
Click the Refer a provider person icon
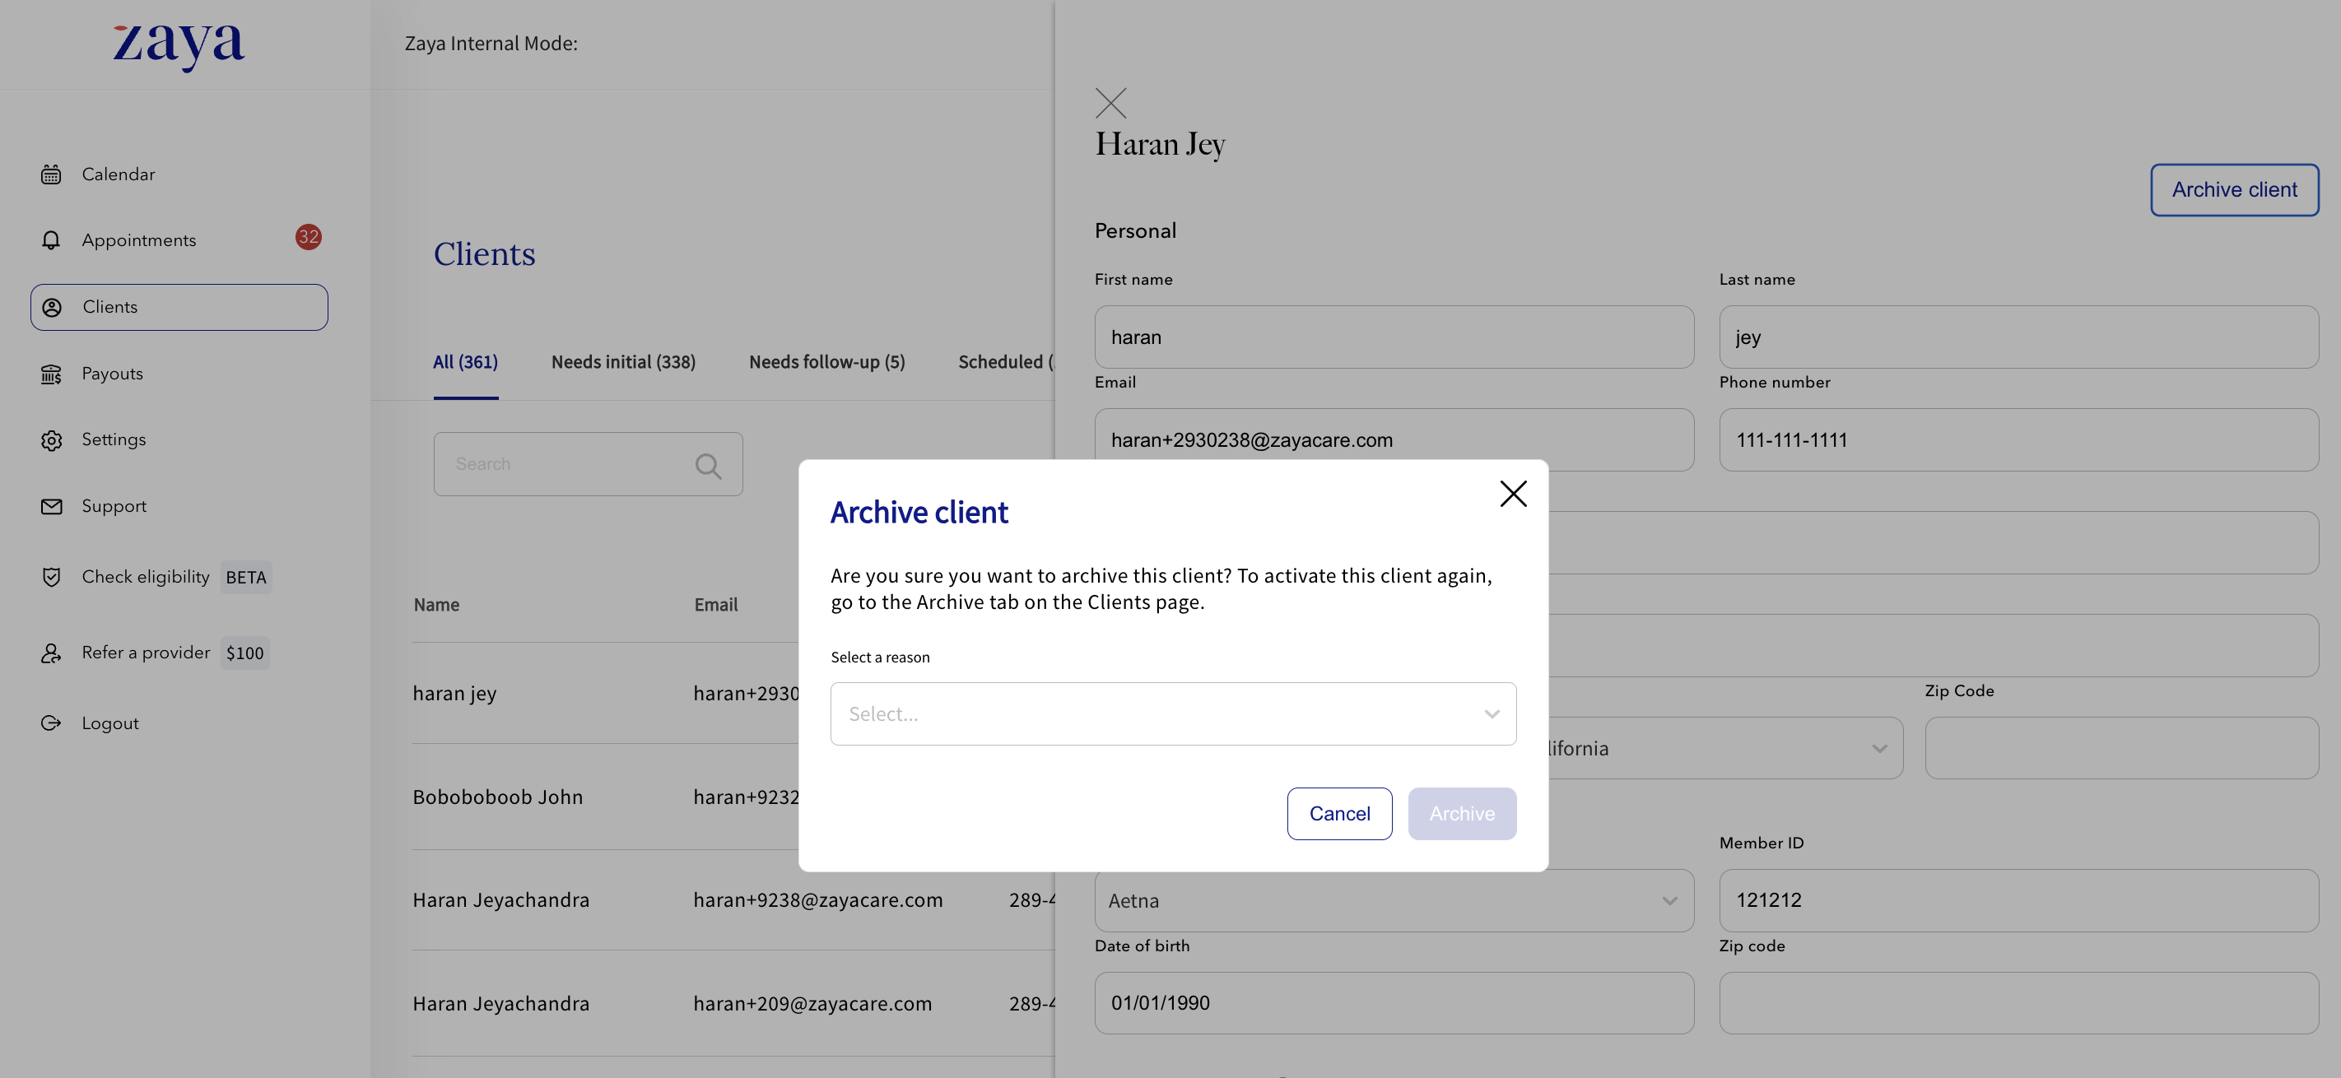51,653
